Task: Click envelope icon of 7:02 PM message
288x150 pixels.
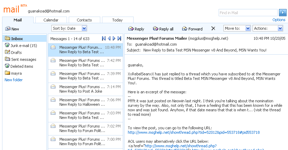Action: pos(53,126)
